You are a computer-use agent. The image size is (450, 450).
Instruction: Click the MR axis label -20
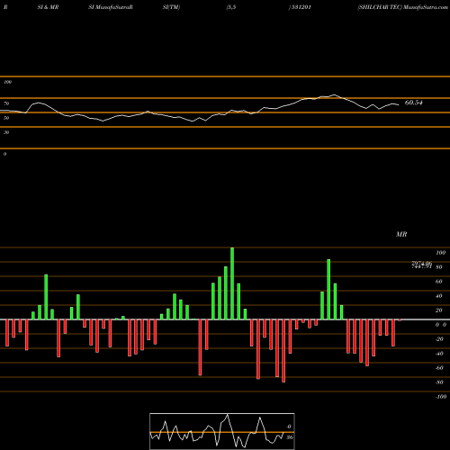click(x=439, y=339)
